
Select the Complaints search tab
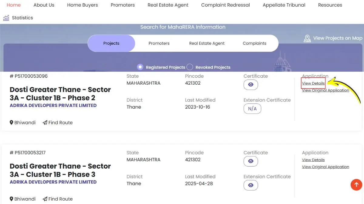pos(254,43)
